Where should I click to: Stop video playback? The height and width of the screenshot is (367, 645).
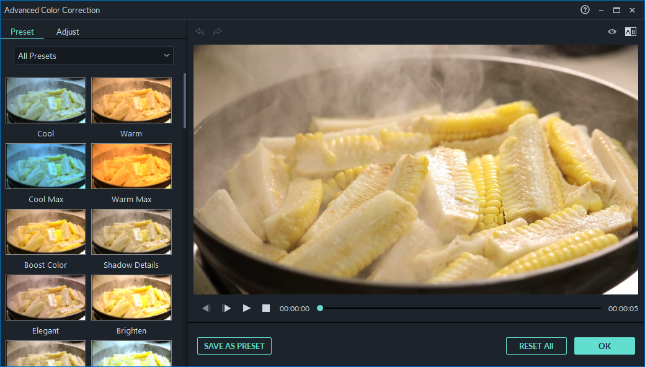point(266,308)
